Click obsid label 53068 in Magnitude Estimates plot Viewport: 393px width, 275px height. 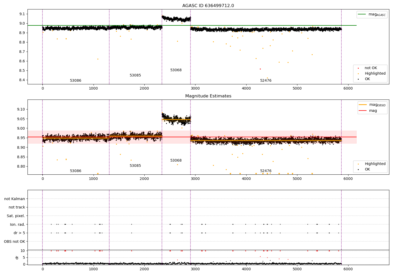tap(176, 161)
